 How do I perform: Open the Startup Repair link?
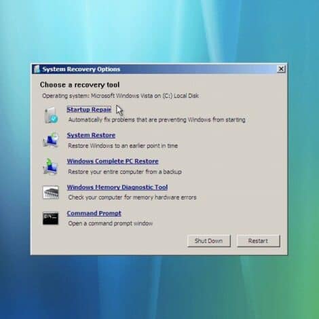pos(89,109)
